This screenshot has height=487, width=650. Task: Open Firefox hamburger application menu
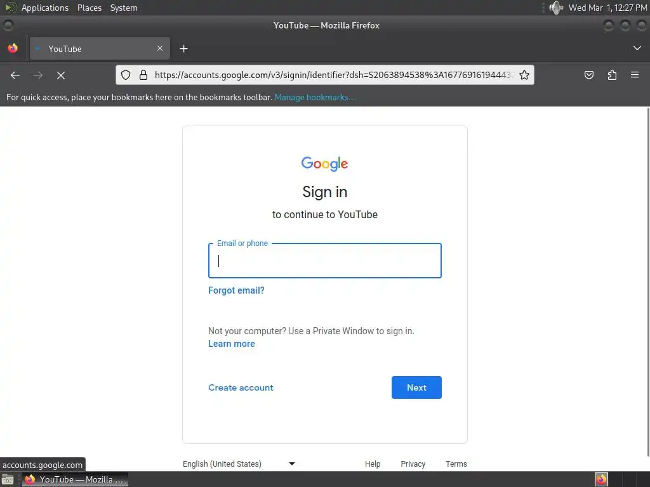[x=635, y=75]
